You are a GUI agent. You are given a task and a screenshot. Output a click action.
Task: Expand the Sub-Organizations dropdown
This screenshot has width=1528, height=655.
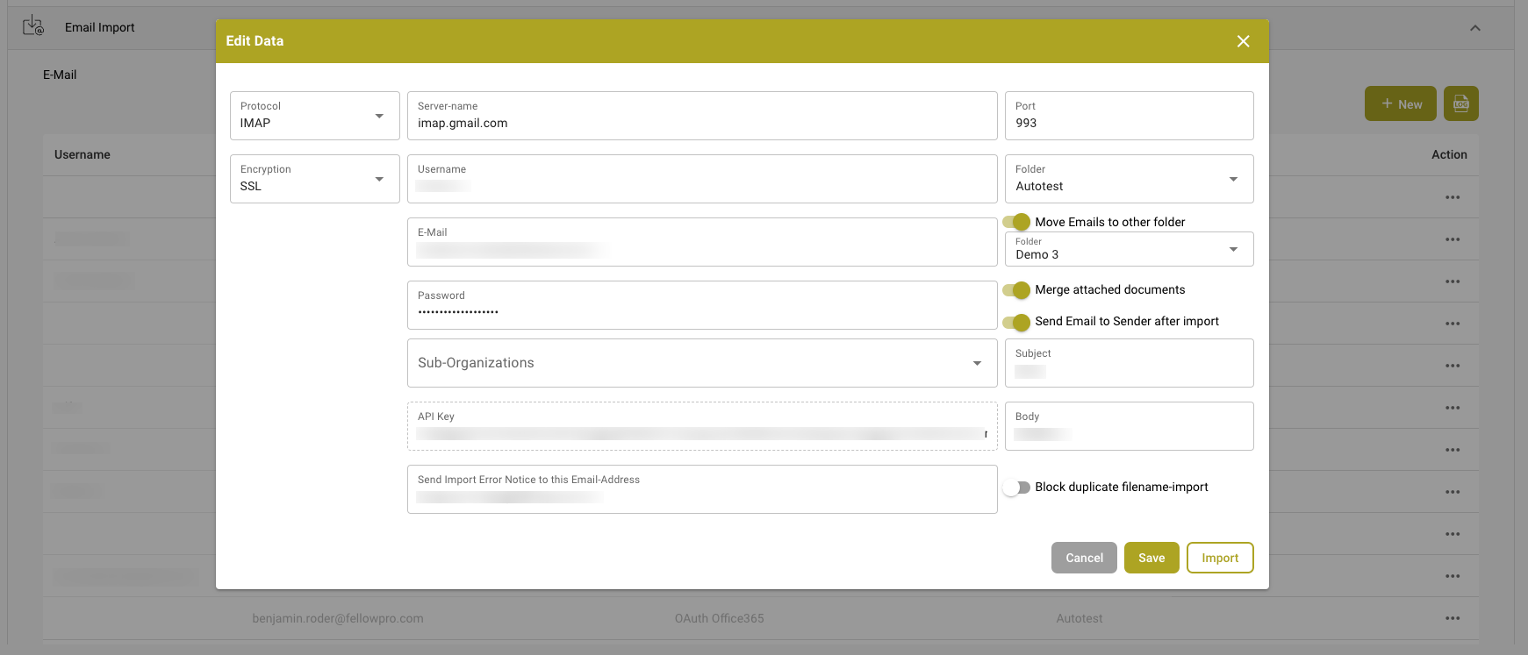701,363
